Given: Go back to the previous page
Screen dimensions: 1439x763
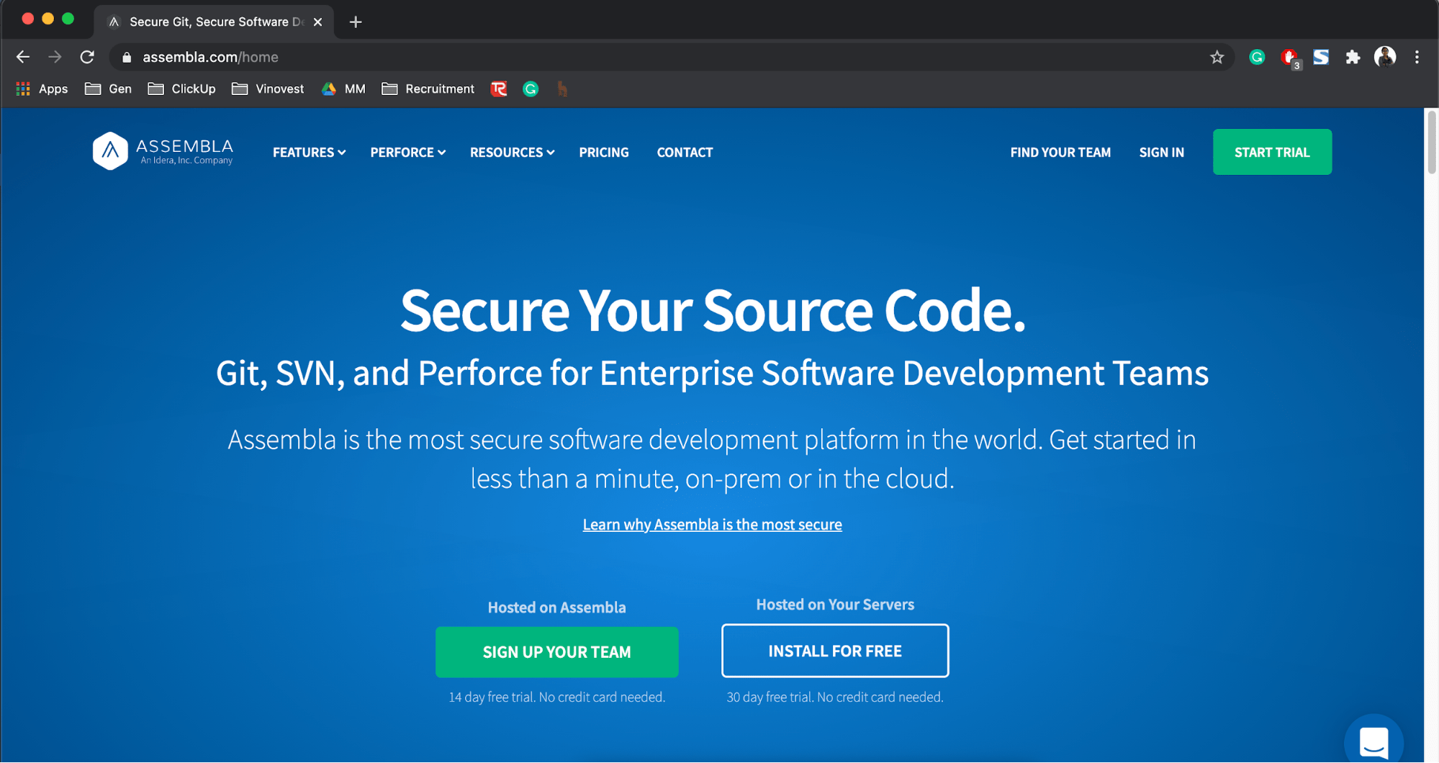Looking at the screenshot, I should coord(23,57).
